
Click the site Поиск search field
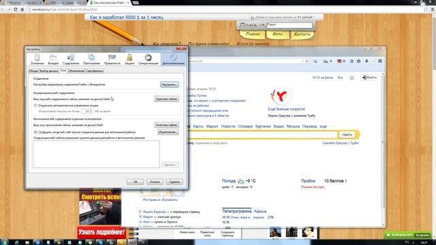pyautogui.click(x=289, y=25)
